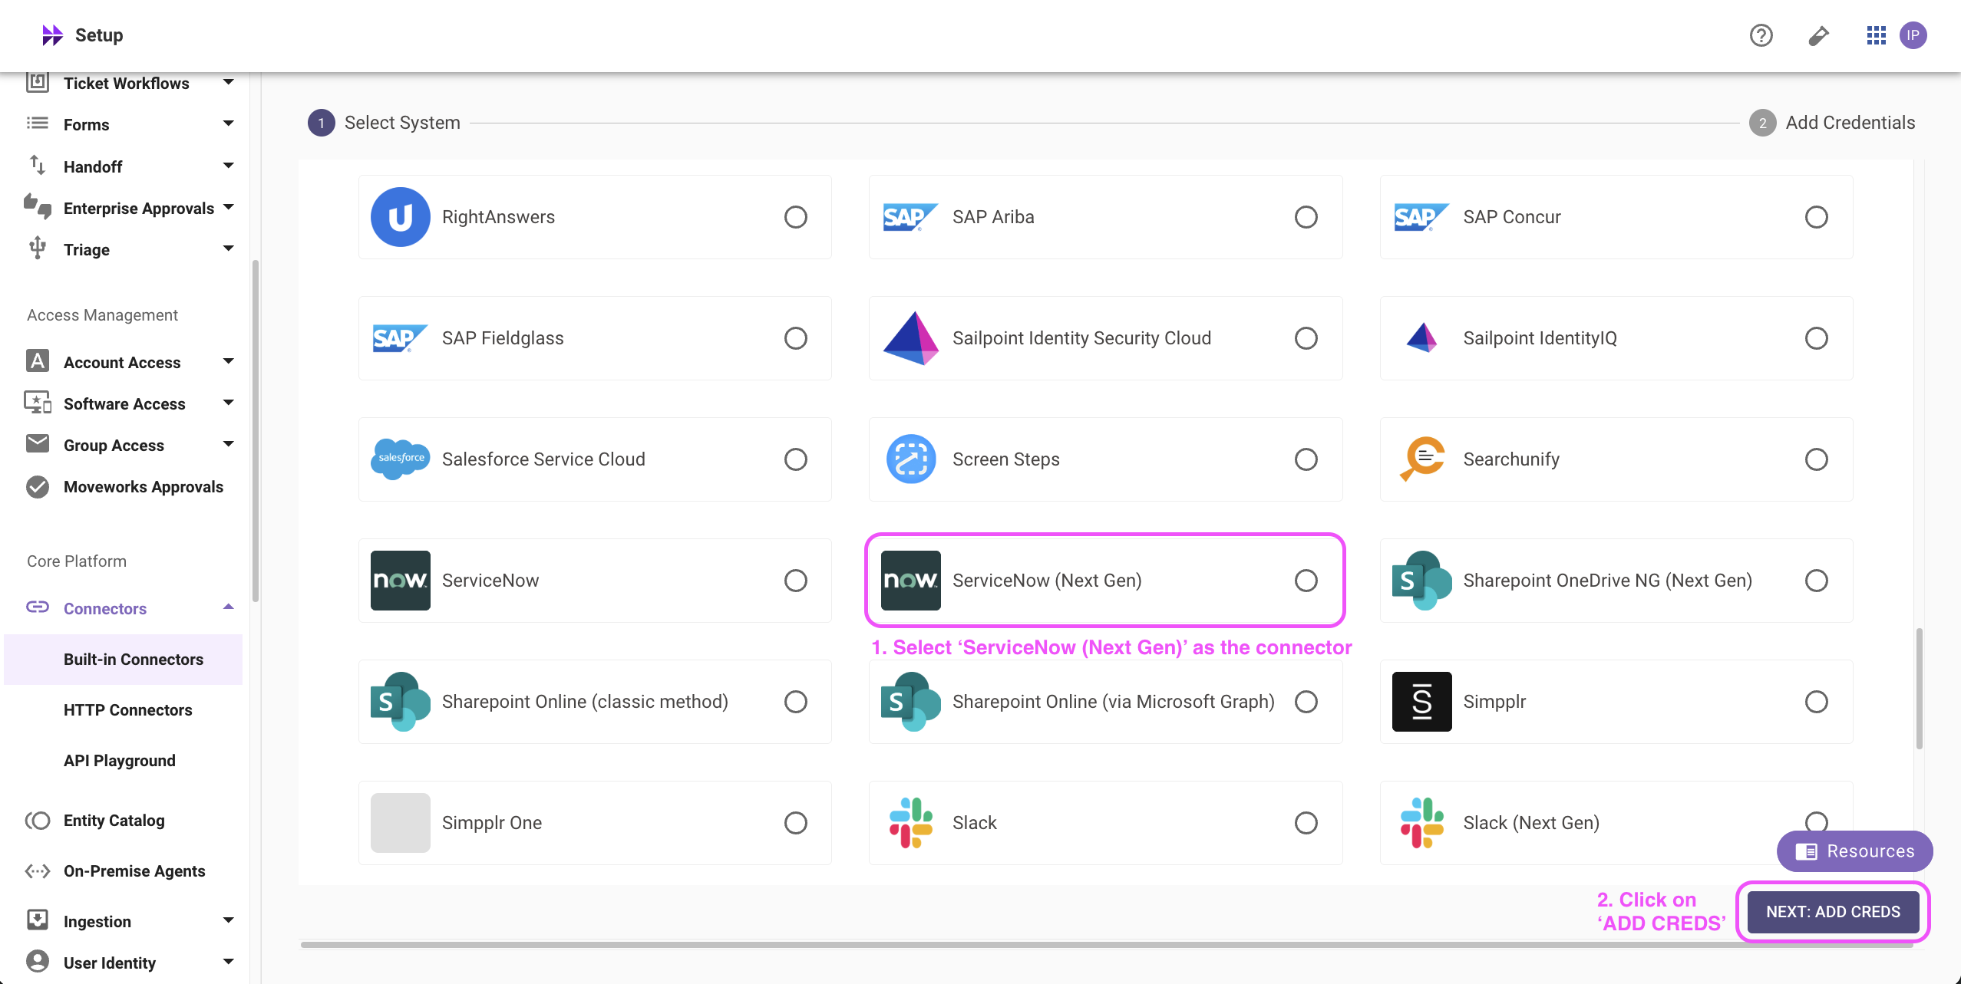Screen dimensions: 1961x984
Task: Open the Resources button
Action: click(1854, 851)
